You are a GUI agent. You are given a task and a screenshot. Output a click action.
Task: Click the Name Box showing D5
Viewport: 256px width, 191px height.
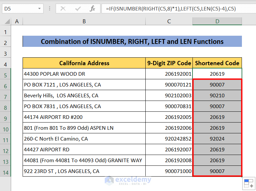point(19,9)
